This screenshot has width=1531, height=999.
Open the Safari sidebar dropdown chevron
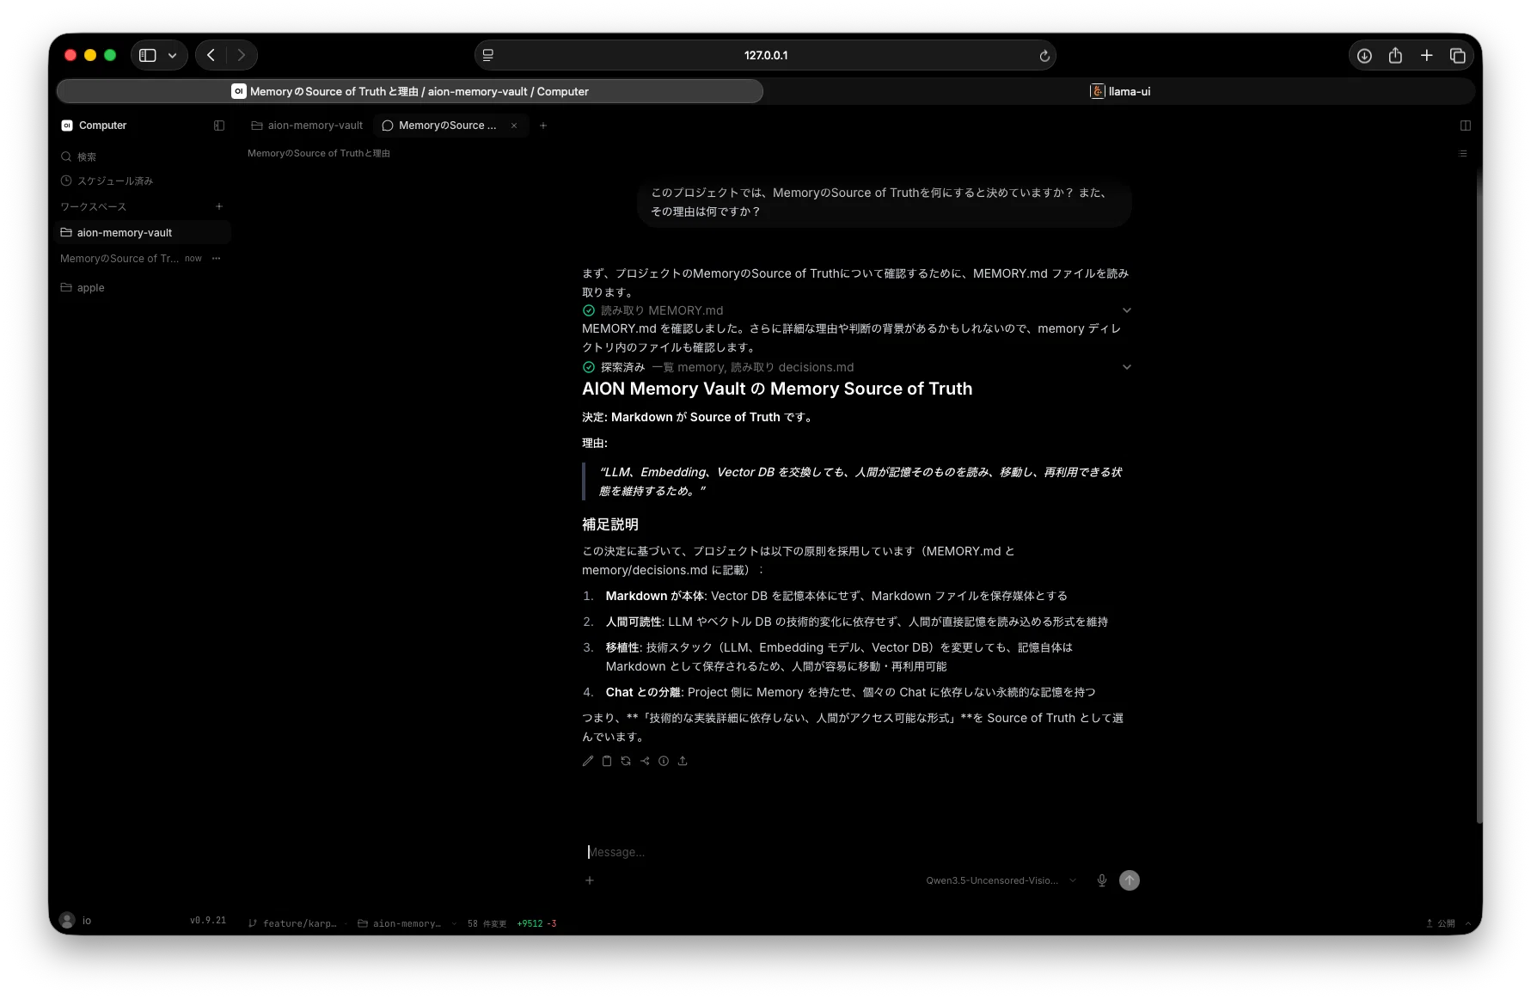click(173, 55)
